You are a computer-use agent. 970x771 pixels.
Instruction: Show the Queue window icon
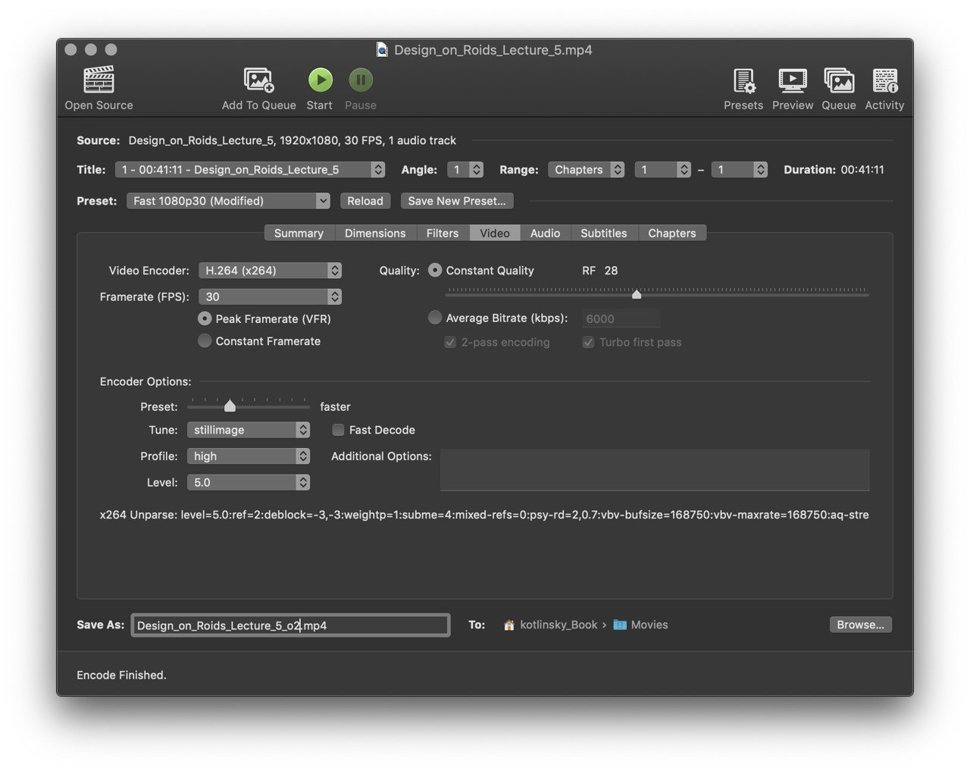[839, 80]
